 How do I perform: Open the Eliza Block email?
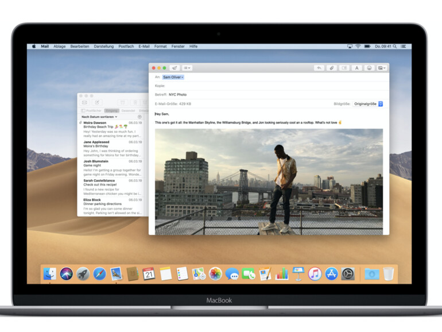(x=112, y=206)
